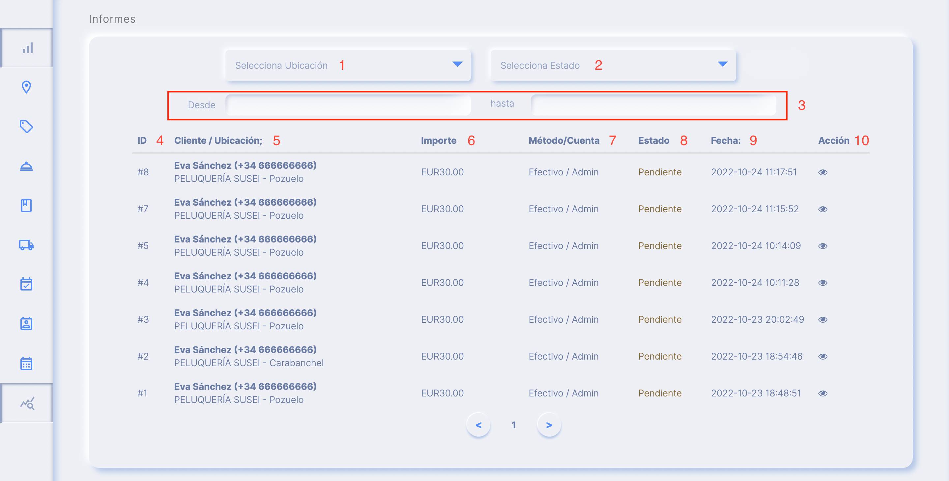Open the reports analytics magnifier sidebar icon
949x481 pixels.
[28, 403]
